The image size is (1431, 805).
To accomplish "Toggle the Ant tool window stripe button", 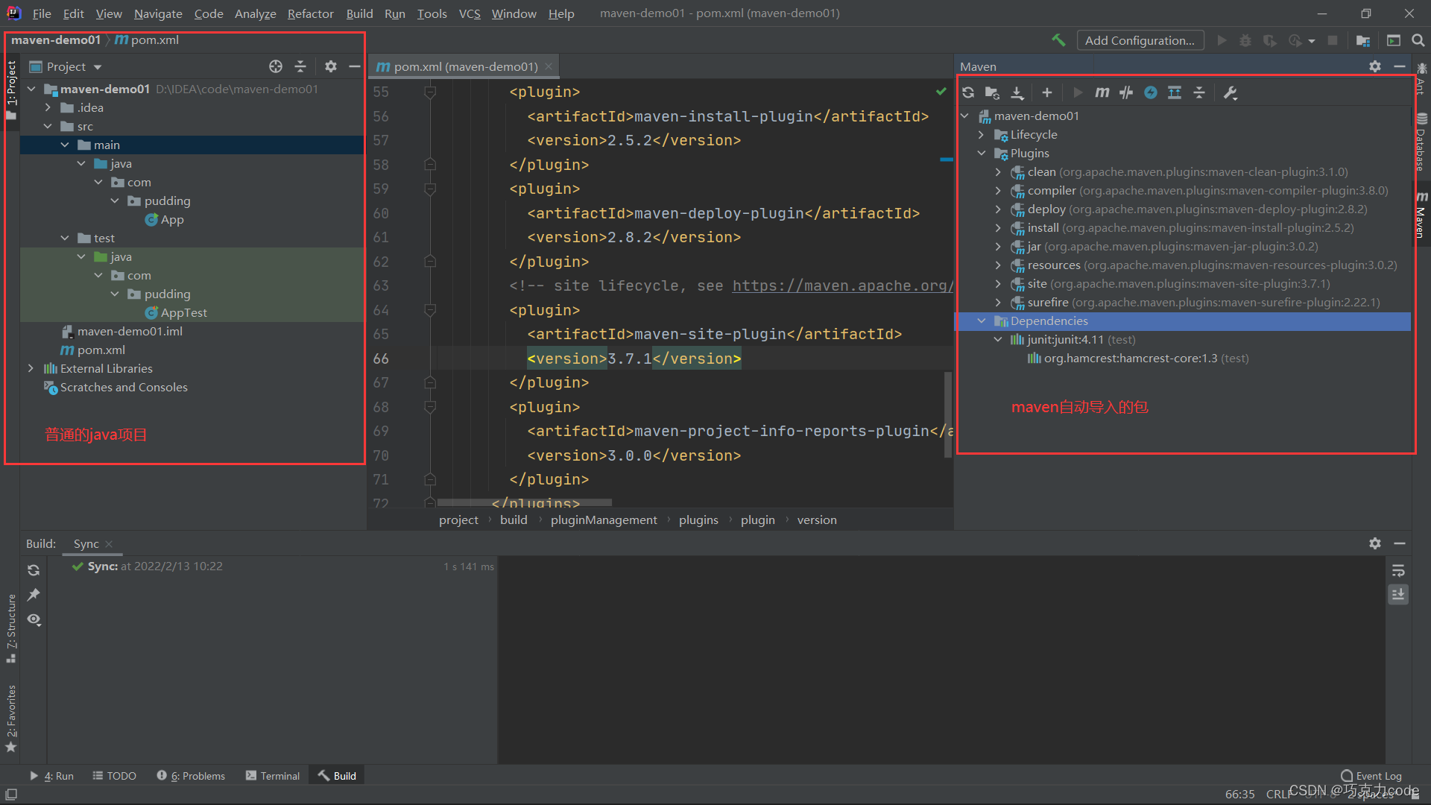I will [1421, 79].
